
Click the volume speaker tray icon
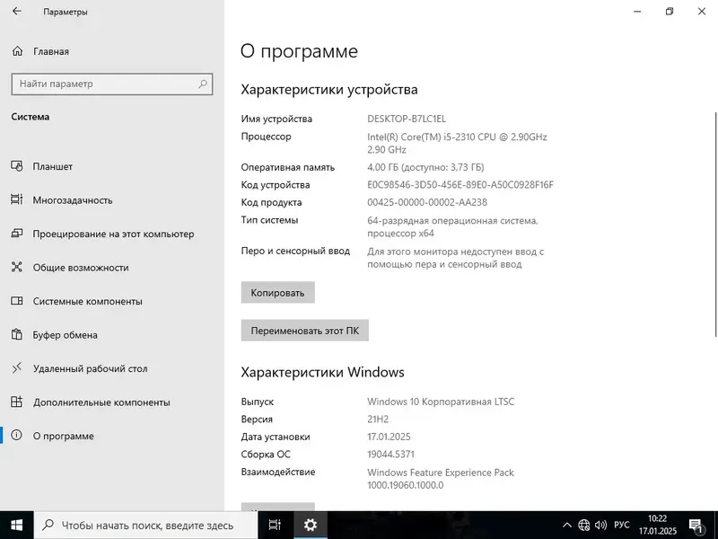tap(600, 526)
